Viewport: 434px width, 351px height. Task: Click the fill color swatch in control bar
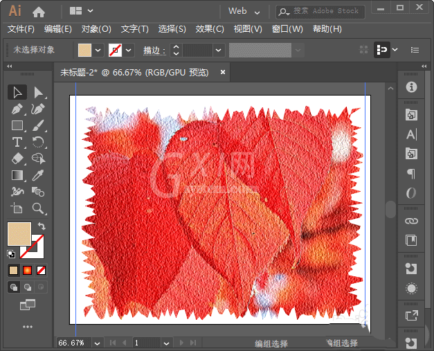(x=84, y=50)
